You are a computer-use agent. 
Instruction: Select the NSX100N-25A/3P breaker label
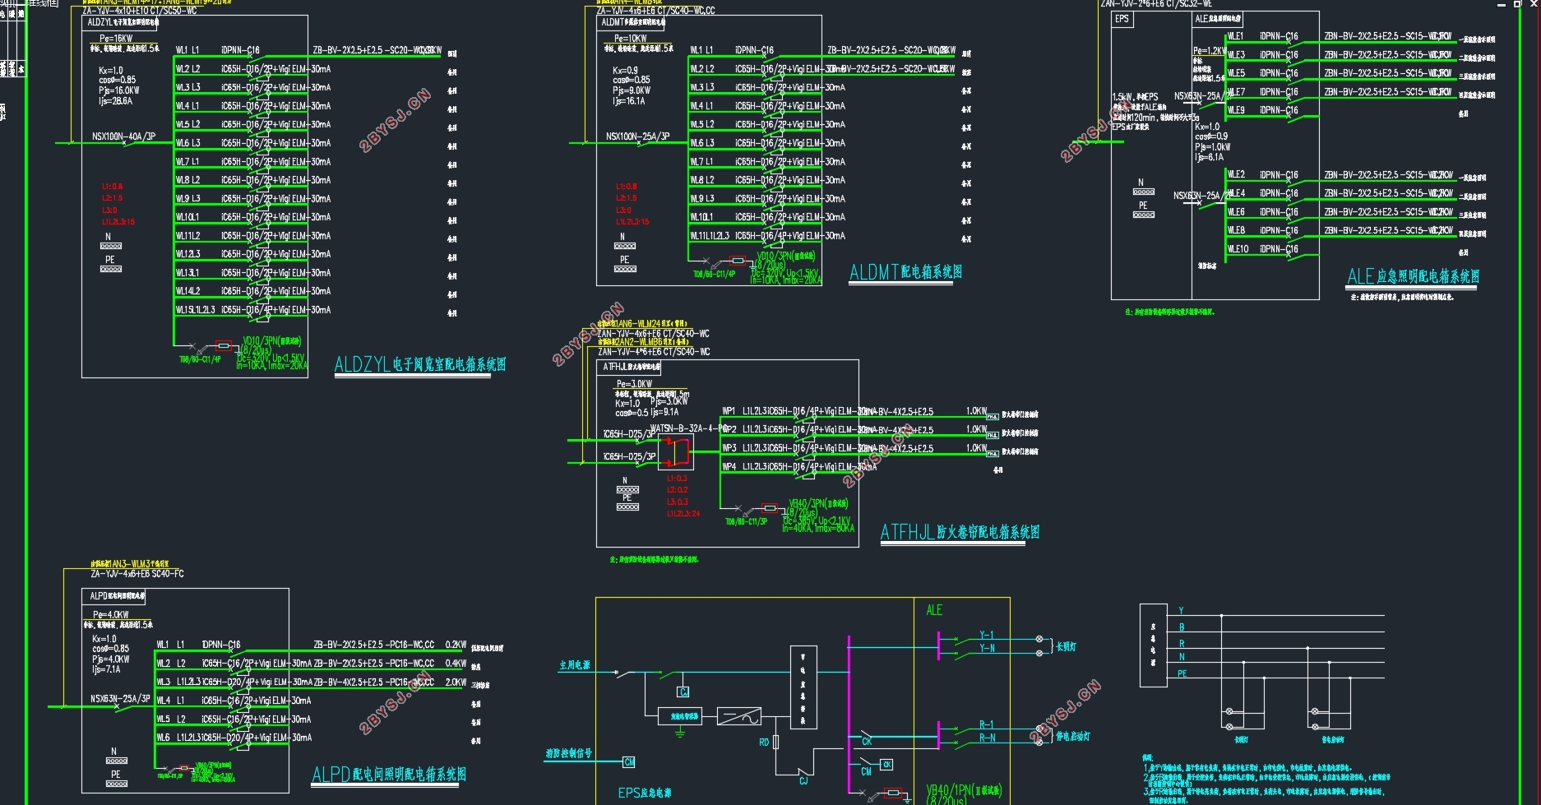tap(637, 136)
